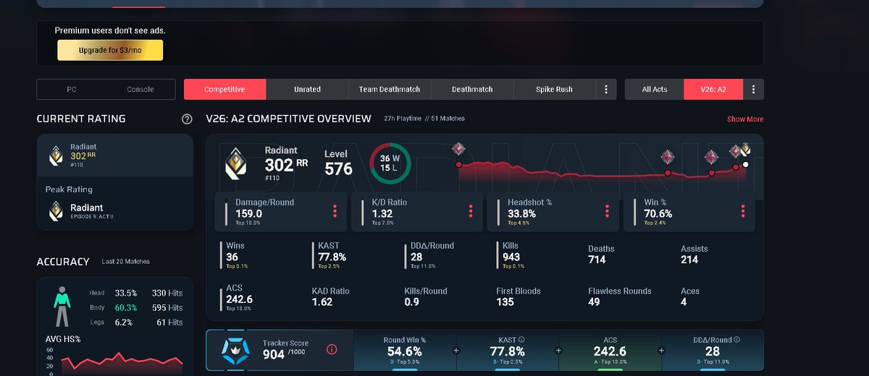
Task: Select the Deathmatch mode tab
Action: 472,89
